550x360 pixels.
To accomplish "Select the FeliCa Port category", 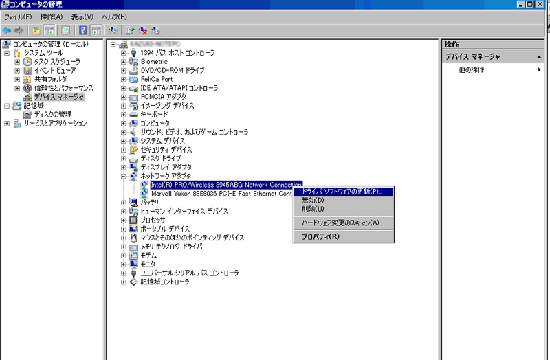I will tap(157, 79).
